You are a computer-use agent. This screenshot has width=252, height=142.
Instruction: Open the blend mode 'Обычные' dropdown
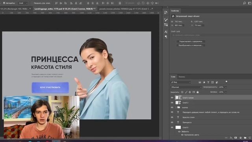[186, 87]
